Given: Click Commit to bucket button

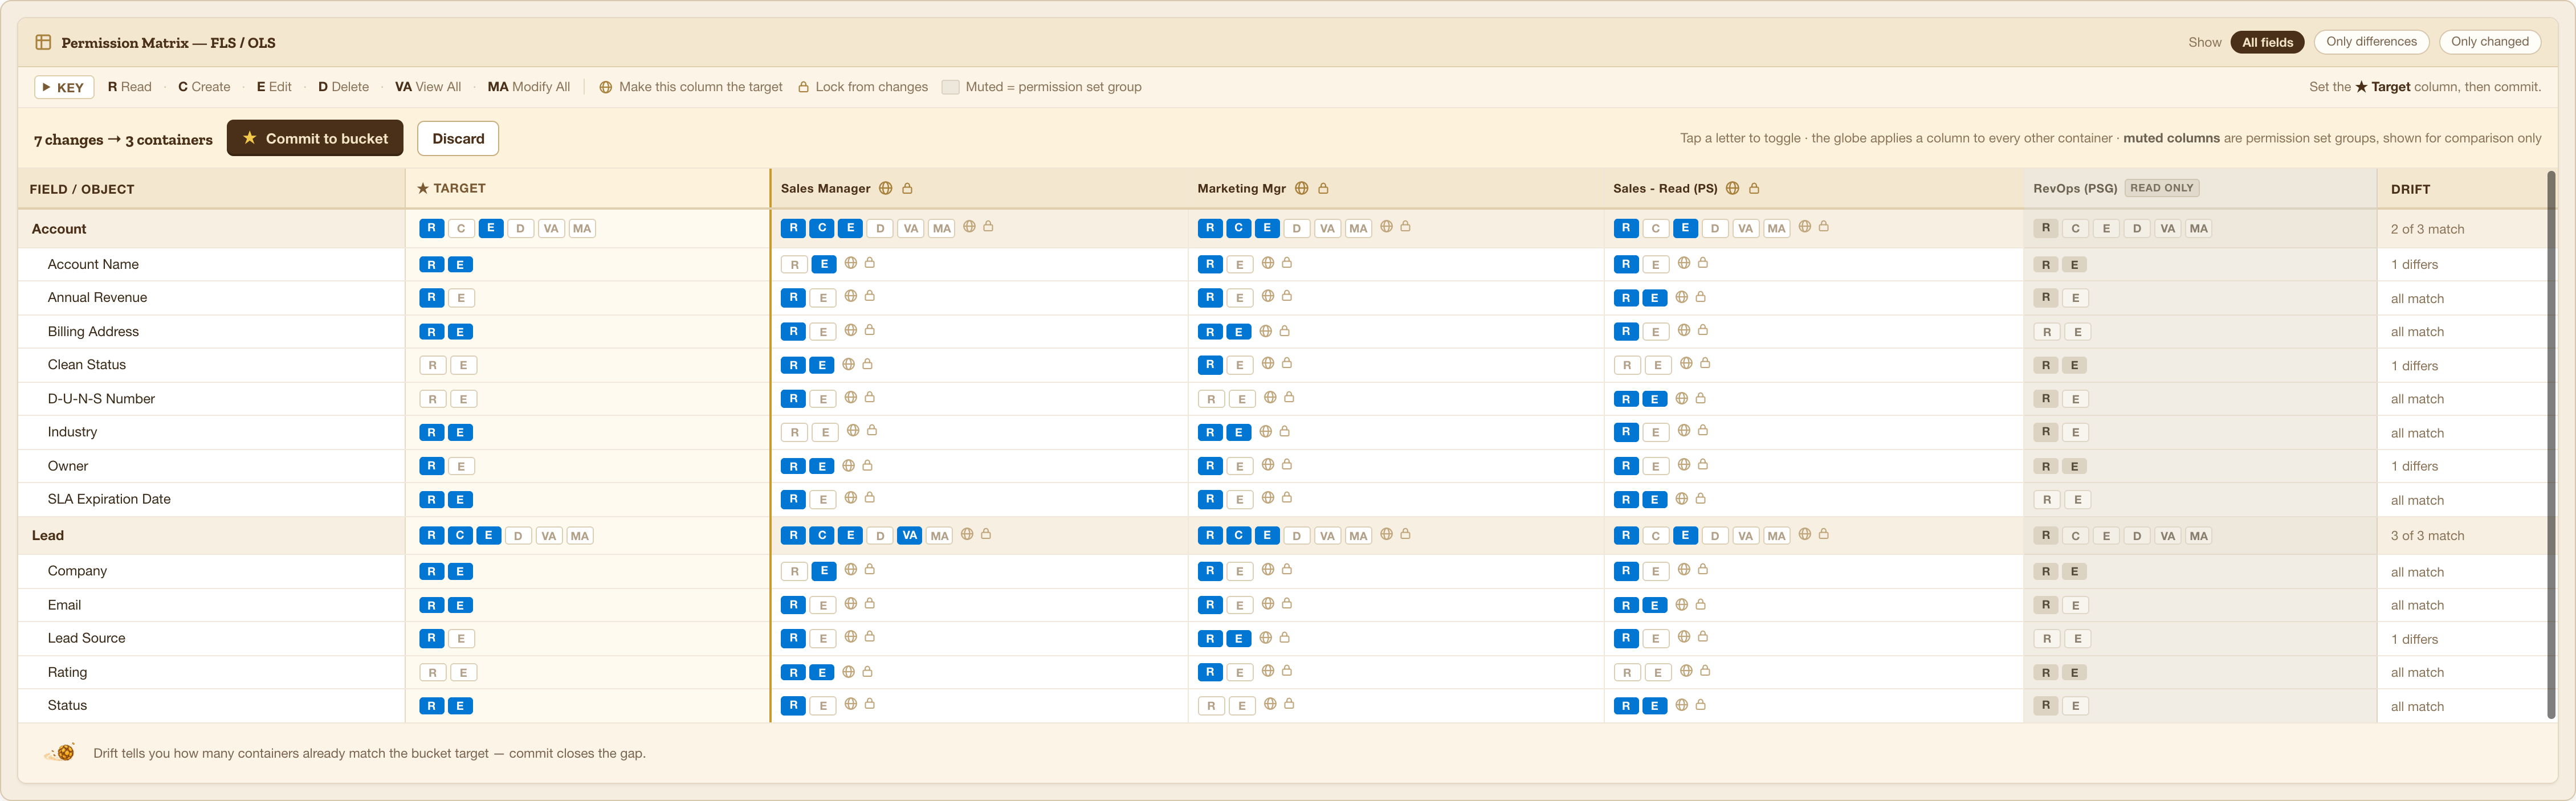Looking at the screenshot, I should pos(315,138).
